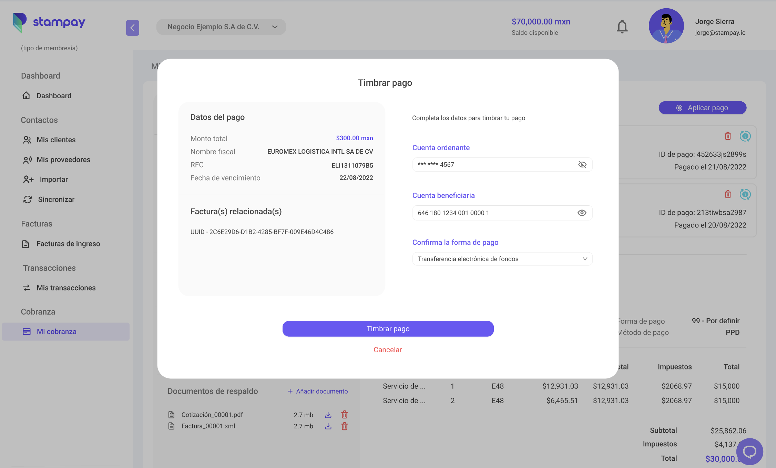Viewport: 776px width, 468px height.
Task: Click the Mis proveedores contacts icon
Action: pyautogui.click(x=27, y=160)
